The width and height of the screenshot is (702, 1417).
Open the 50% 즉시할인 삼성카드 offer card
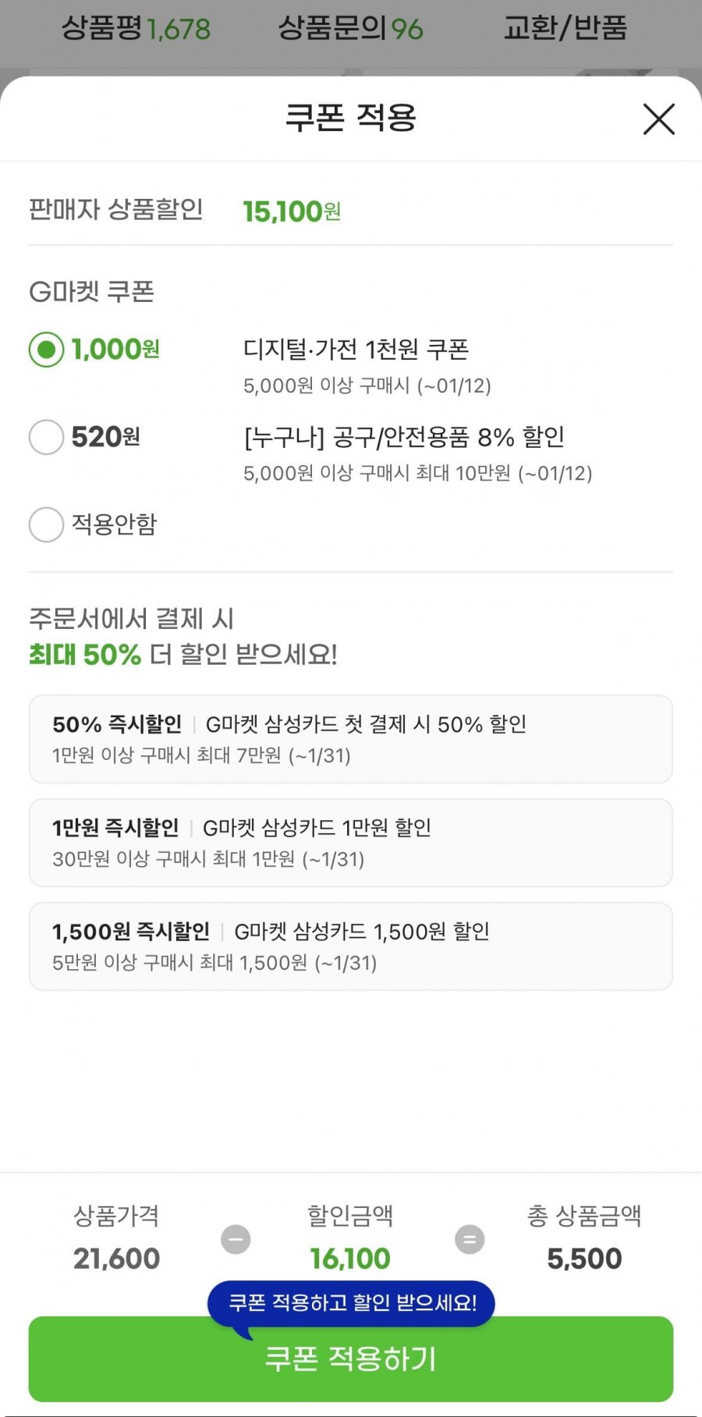click(x=350, y=739)
